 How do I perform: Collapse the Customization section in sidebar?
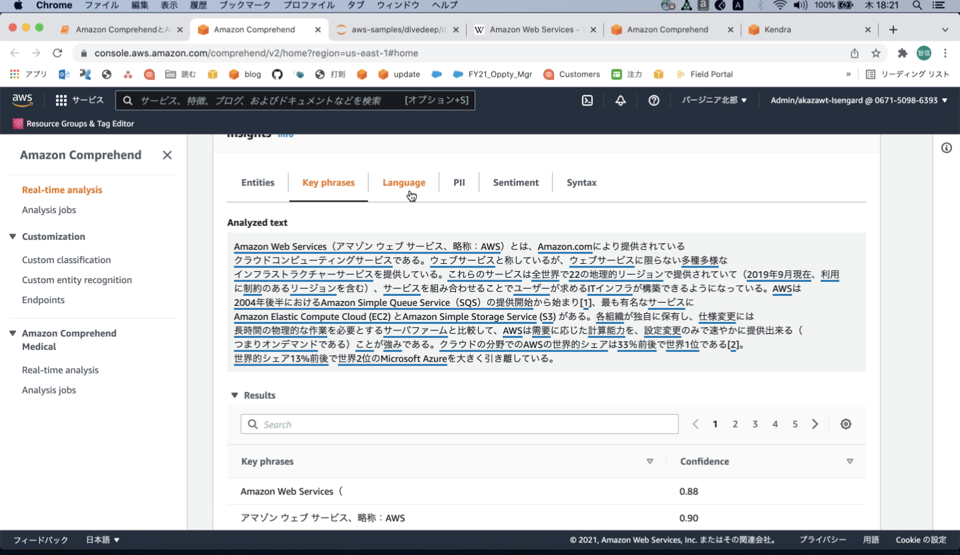point(13,236)
